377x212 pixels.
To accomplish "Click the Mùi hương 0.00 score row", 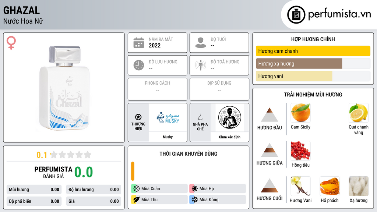I will tap(34, 190).
